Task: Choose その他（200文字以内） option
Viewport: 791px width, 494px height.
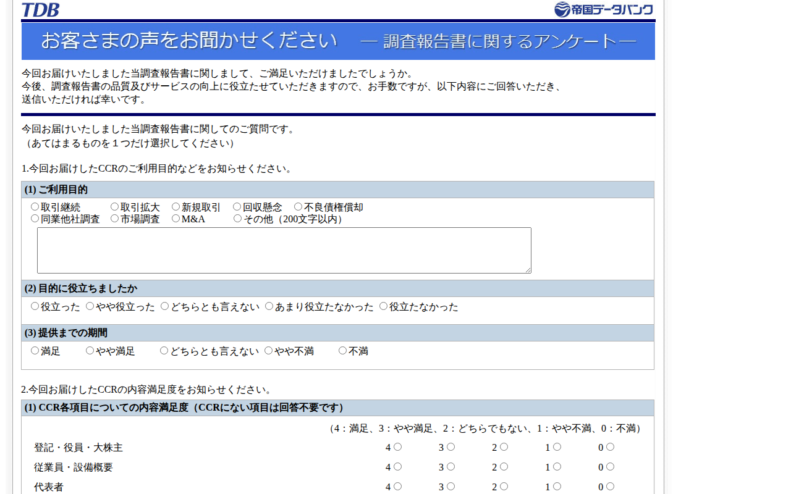Action: pyautogui.click(x=237, y=218)
